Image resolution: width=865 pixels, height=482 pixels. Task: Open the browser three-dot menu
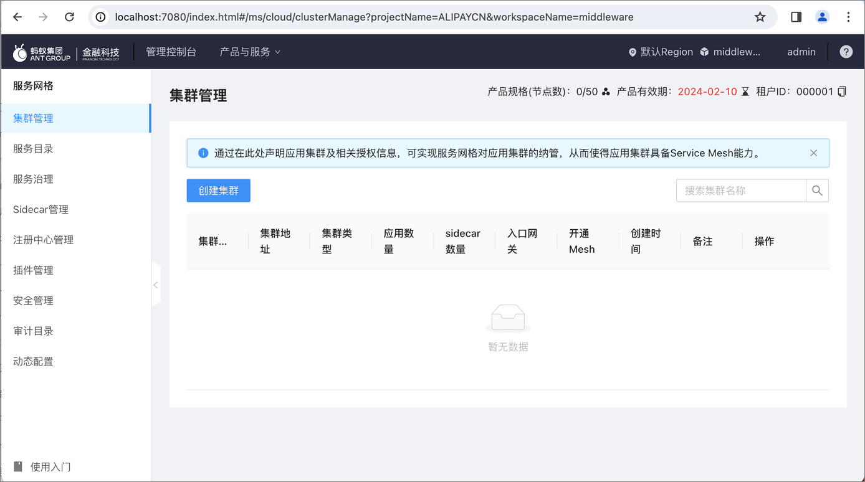click(x=848, y=17)
